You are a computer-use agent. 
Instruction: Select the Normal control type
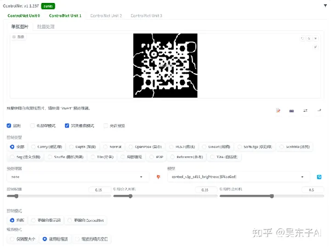[x=112, y=147]
